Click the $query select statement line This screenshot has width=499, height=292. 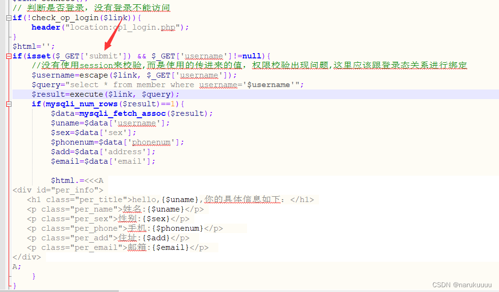168,85
